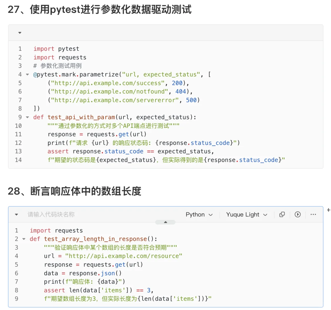The image size is (331, 310).
Task: Open the more options ellipsis menu
Action: click(x=313, y=214)
